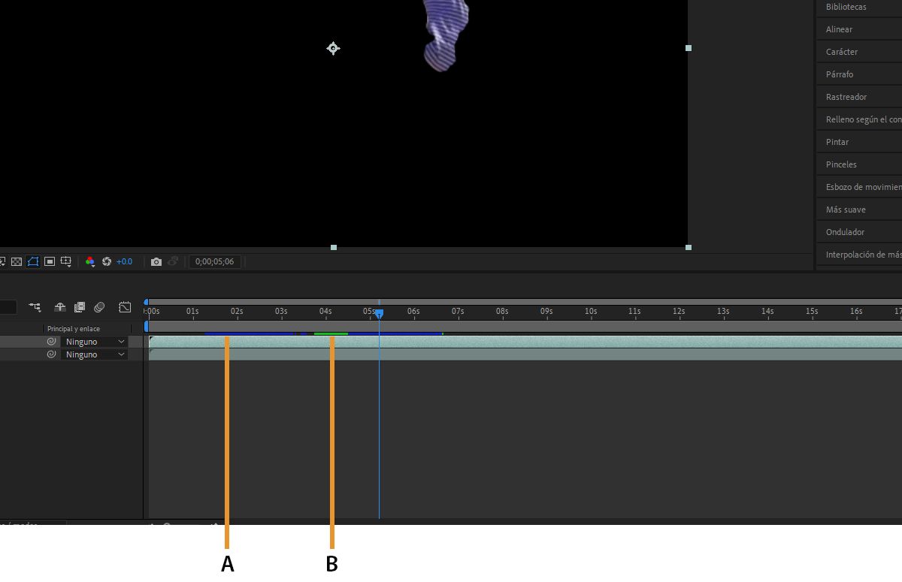This screenshot has width=902, height=582.
Task: Open the Rastreador panel
Action: pos(846,97)
